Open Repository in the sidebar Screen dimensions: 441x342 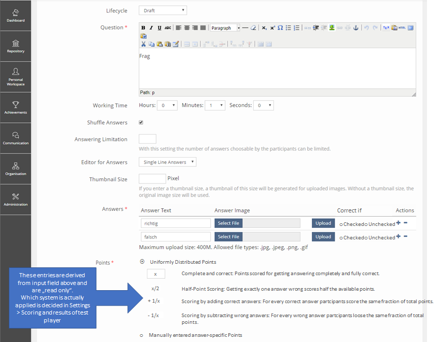(x=16, y=46)
